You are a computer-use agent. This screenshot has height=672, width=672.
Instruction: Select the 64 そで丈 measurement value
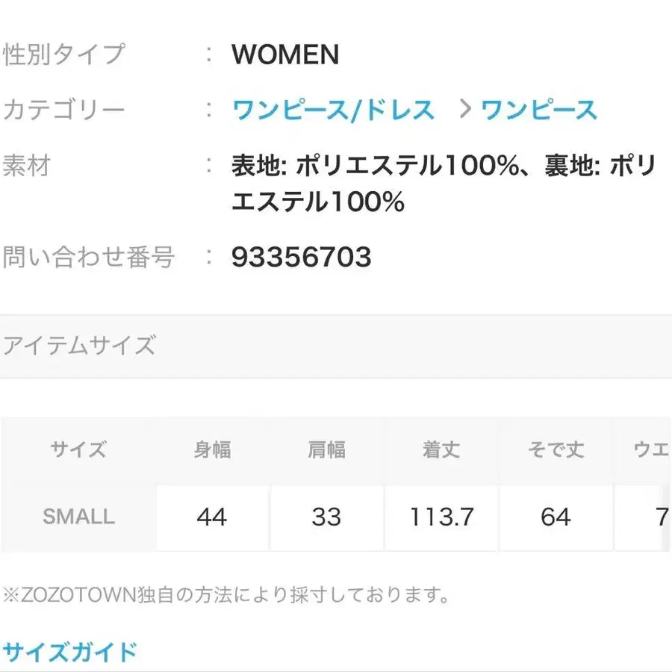click(555, 517)
